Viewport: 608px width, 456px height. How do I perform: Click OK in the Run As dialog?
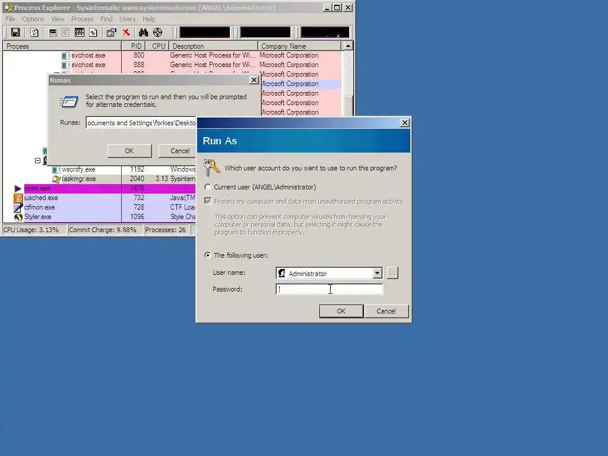tap(341, 311)
